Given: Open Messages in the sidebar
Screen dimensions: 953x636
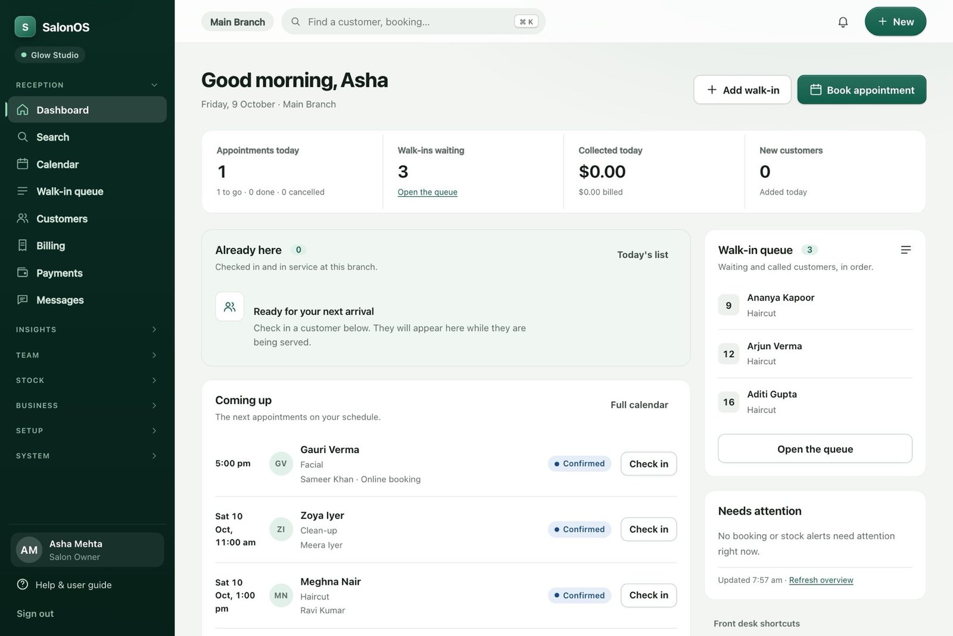Looking at the screenshot, I should (87, 300).
